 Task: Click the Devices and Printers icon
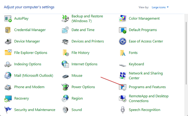[x=65, y=42]
